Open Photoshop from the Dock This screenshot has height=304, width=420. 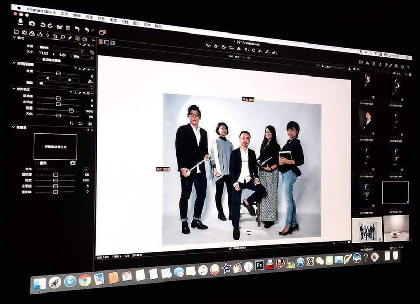(x=259, y=266)
